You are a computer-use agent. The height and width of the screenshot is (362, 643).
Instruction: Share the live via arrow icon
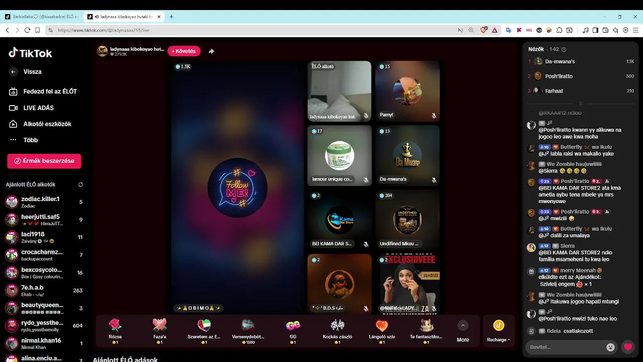coord(211,51)
